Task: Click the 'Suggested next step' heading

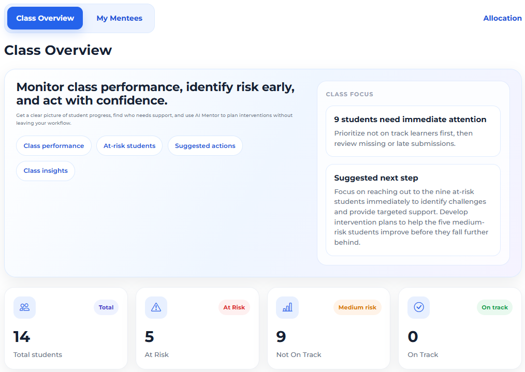Action: point(376,178)
